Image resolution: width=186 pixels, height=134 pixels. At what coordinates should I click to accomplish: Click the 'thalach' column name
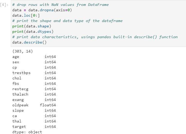pyautogui.click(x=20, y=94)
